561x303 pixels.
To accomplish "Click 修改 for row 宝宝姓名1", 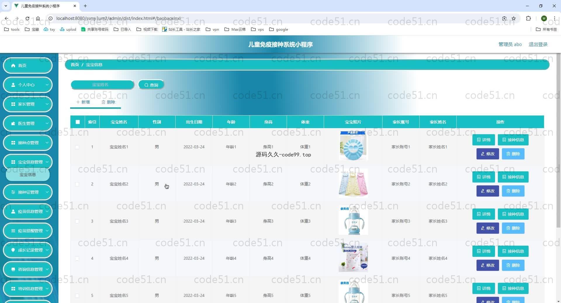I will 488,154.
